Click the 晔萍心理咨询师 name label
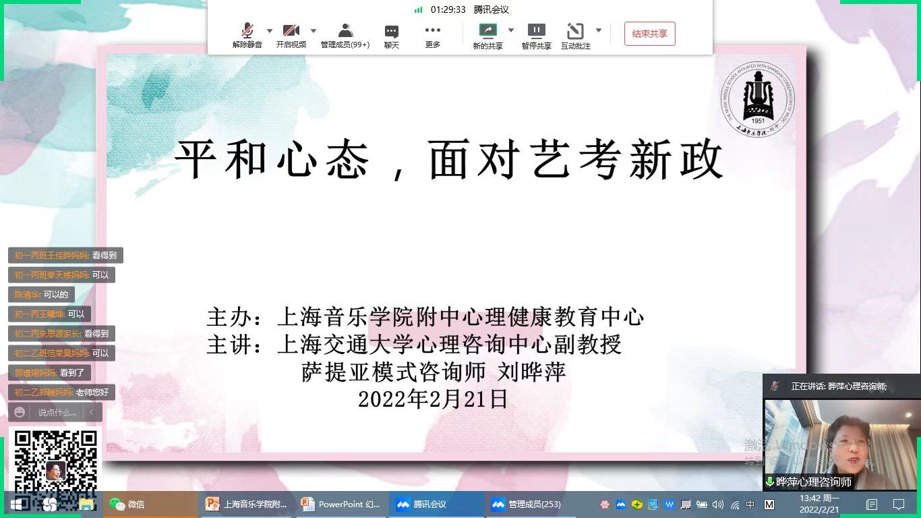The width and height of the screenshot is (921, 518). tap(809, 482)
